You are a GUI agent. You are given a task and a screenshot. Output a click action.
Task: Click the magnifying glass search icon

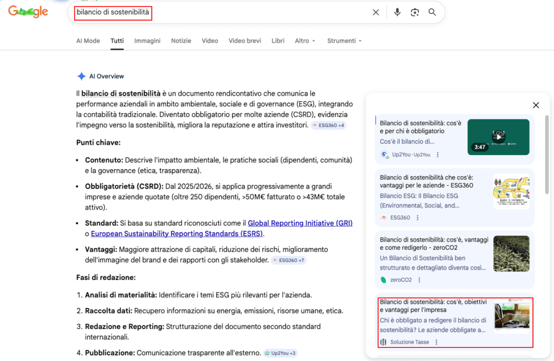(432, 12)
